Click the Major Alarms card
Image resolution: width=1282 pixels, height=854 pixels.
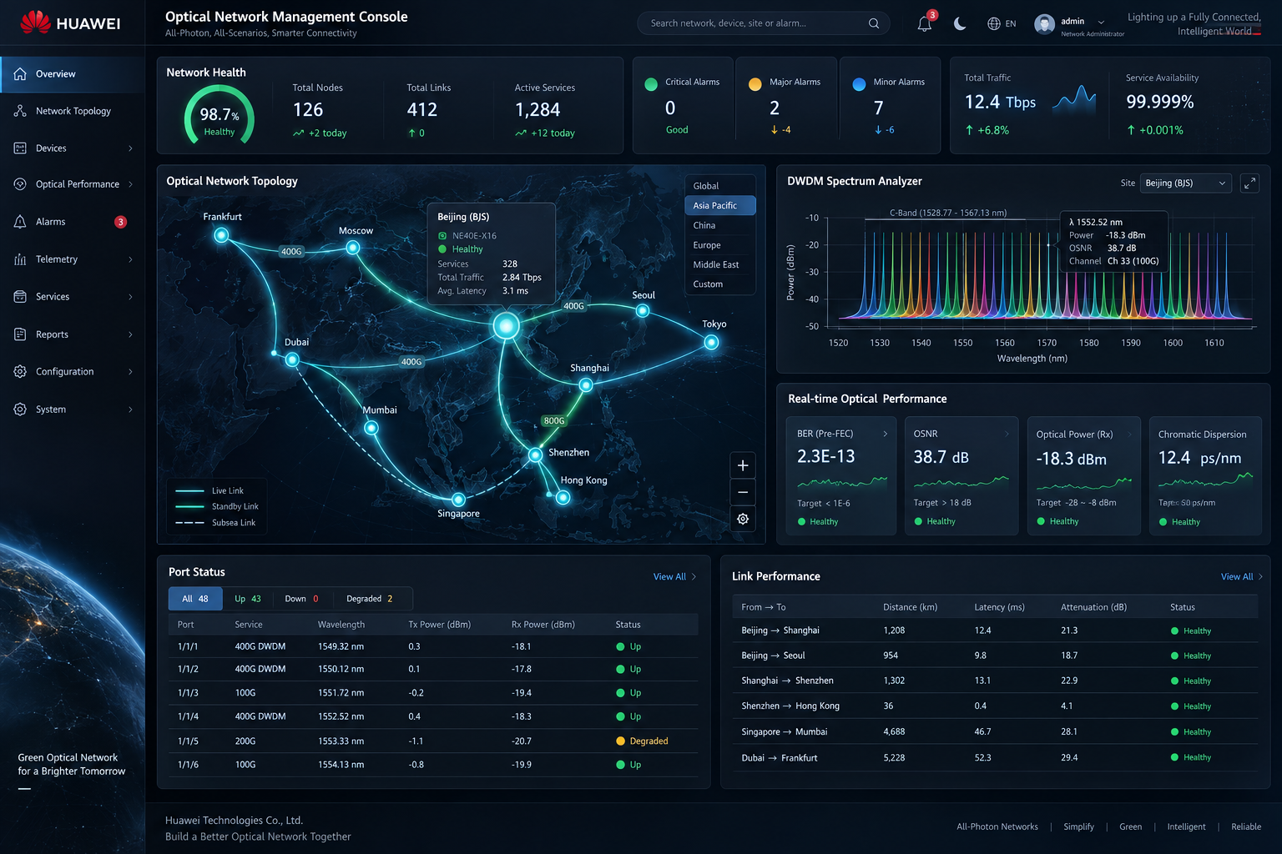[786, 105]
